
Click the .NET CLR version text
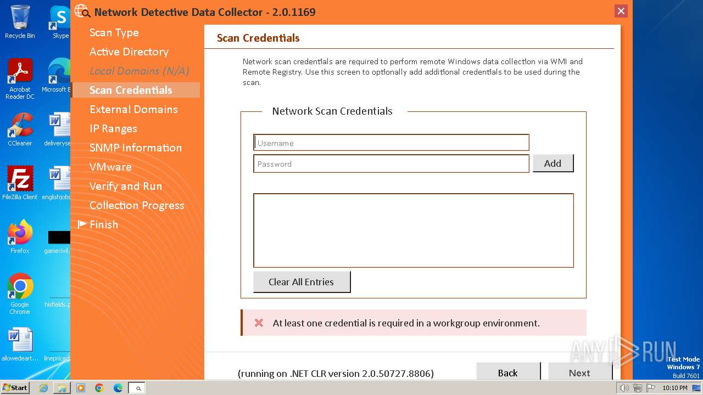(x=336, y=373)
